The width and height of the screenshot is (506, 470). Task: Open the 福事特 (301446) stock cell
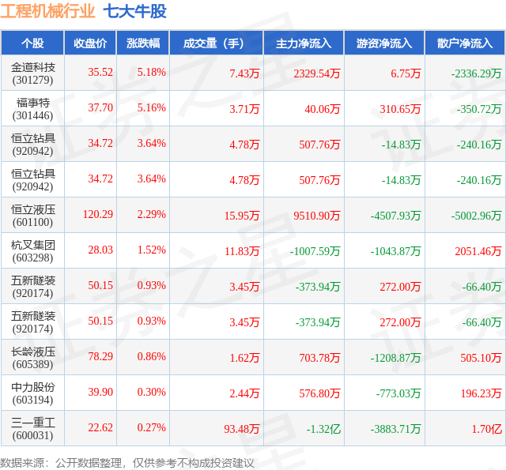tap(33, 109)
